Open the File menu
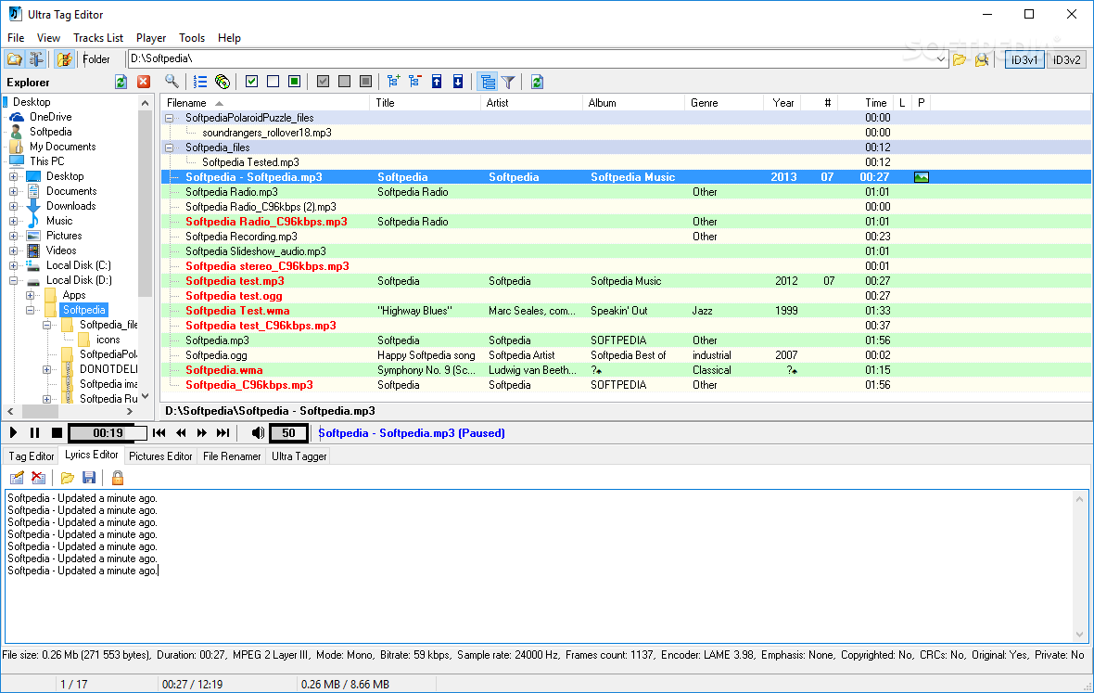Screen dimensions: 1094x693 [16, 38]
